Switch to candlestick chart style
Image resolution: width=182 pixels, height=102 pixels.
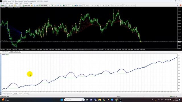pyautogui.click(x=52, y=5)
